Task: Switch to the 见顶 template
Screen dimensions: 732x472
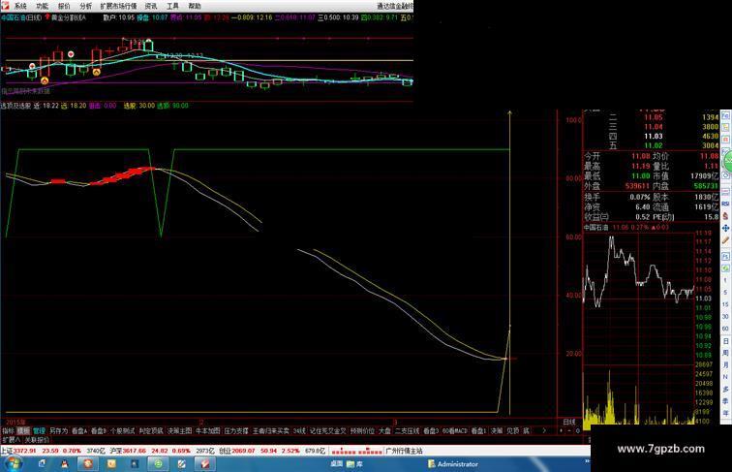Action: coord(513,431)
